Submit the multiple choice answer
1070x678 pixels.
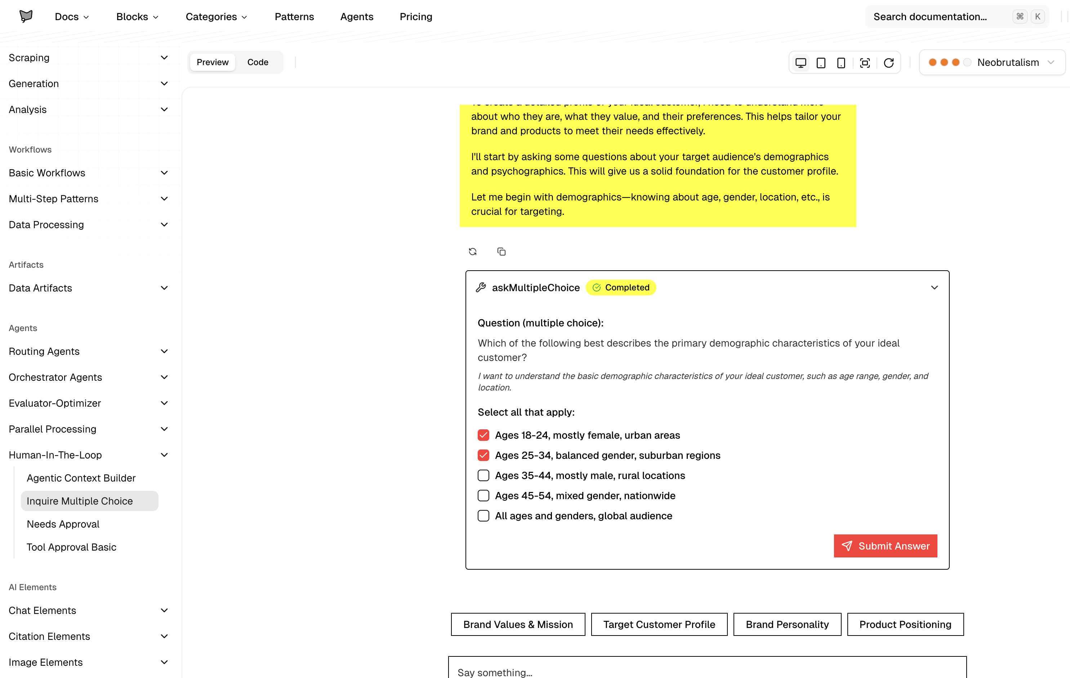pyautogui.click(x=885, y=546)
